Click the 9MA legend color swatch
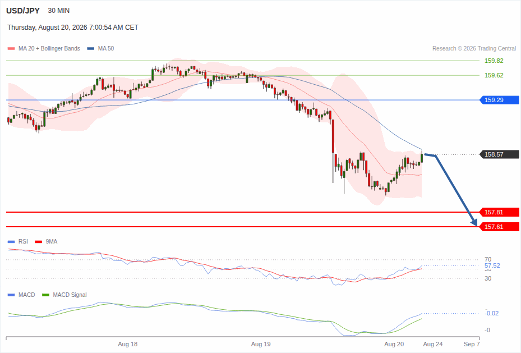The width and height of the screenshot is (521, 353). [39, 242]
